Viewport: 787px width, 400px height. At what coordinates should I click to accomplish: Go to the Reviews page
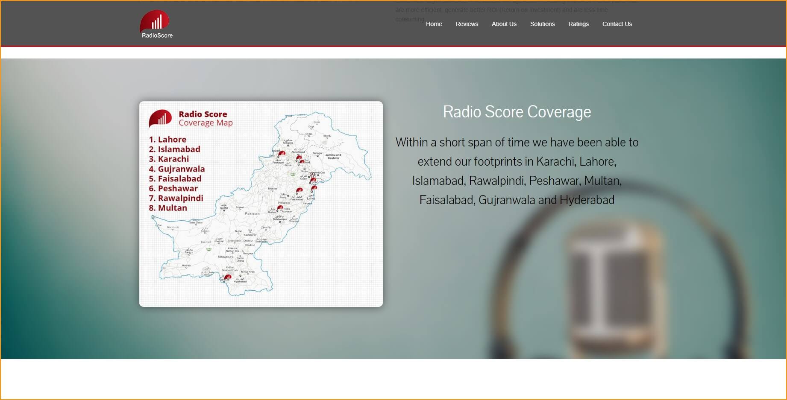(x=467, y=24)
